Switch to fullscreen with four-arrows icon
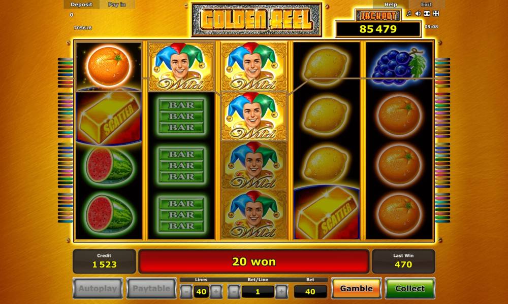Screen dimensions: 508x304 [x=436, y=14]
